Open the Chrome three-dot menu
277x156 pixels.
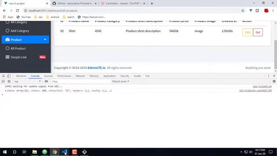[x=273, y=10]
